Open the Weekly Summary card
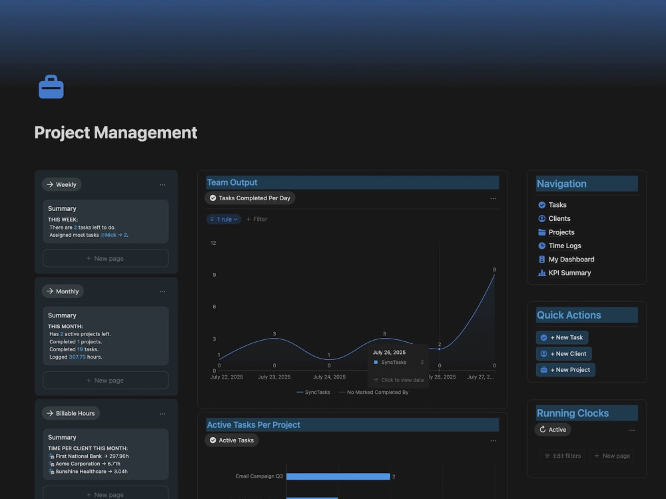The height and width of the screenshot is (499, 666). click(106, 222)
